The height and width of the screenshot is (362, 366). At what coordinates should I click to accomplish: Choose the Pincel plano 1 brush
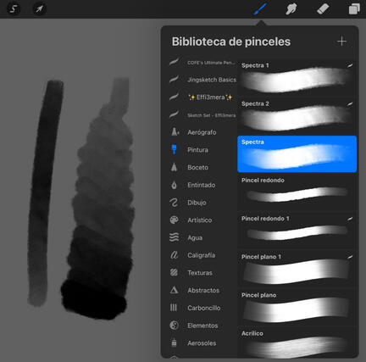tap(297, 269)
